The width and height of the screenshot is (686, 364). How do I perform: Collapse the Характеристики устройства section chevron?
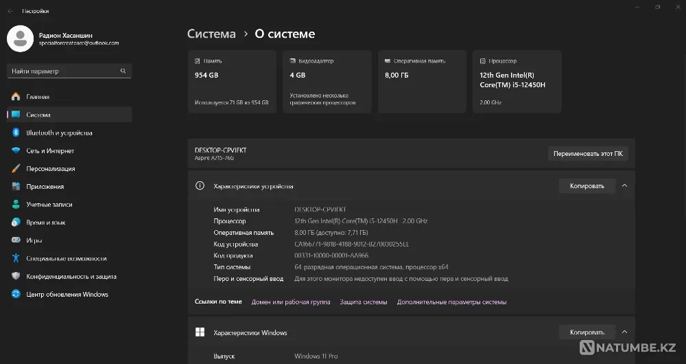coord(624,185)
